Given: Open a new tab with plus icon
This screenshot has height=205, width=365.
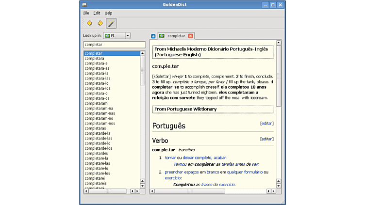Looking at the screenshot, I should coord(153,36).
